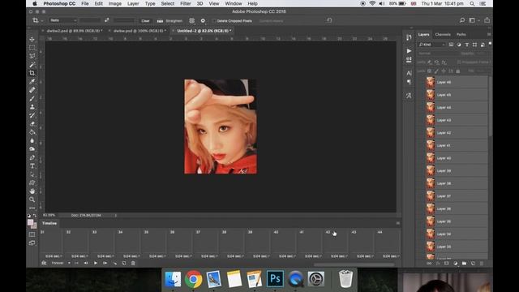Open the Forever looping options dropdown
This screenshot has width=519, height=292.
coord(61,263)
